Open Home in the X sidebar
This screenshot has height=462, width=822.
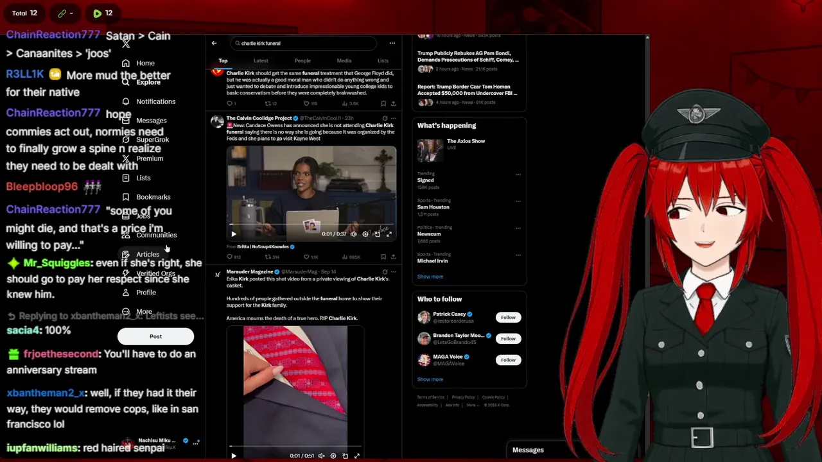(x=137, y=63)
